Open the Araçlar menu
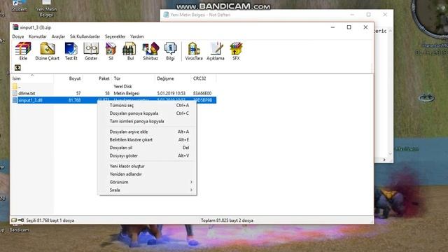The image size is (448, 252). tap(58, 36)
